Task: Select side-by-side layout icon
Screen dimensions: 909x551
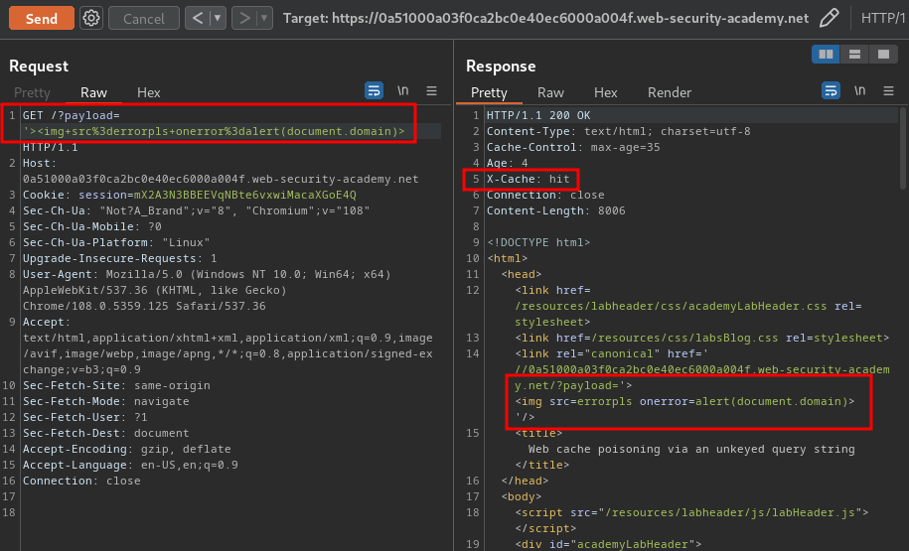Action: pos(826,55)
